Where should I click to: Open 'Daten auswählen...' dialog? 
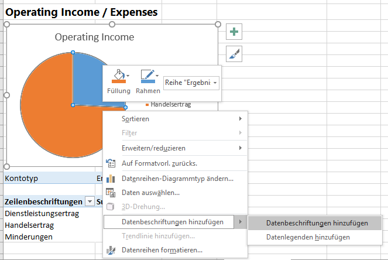click(150, 192)
